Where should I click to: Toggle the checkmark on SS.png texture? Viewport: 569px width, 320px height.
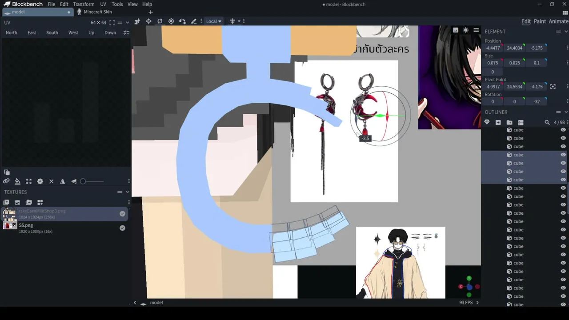(122, 228)
